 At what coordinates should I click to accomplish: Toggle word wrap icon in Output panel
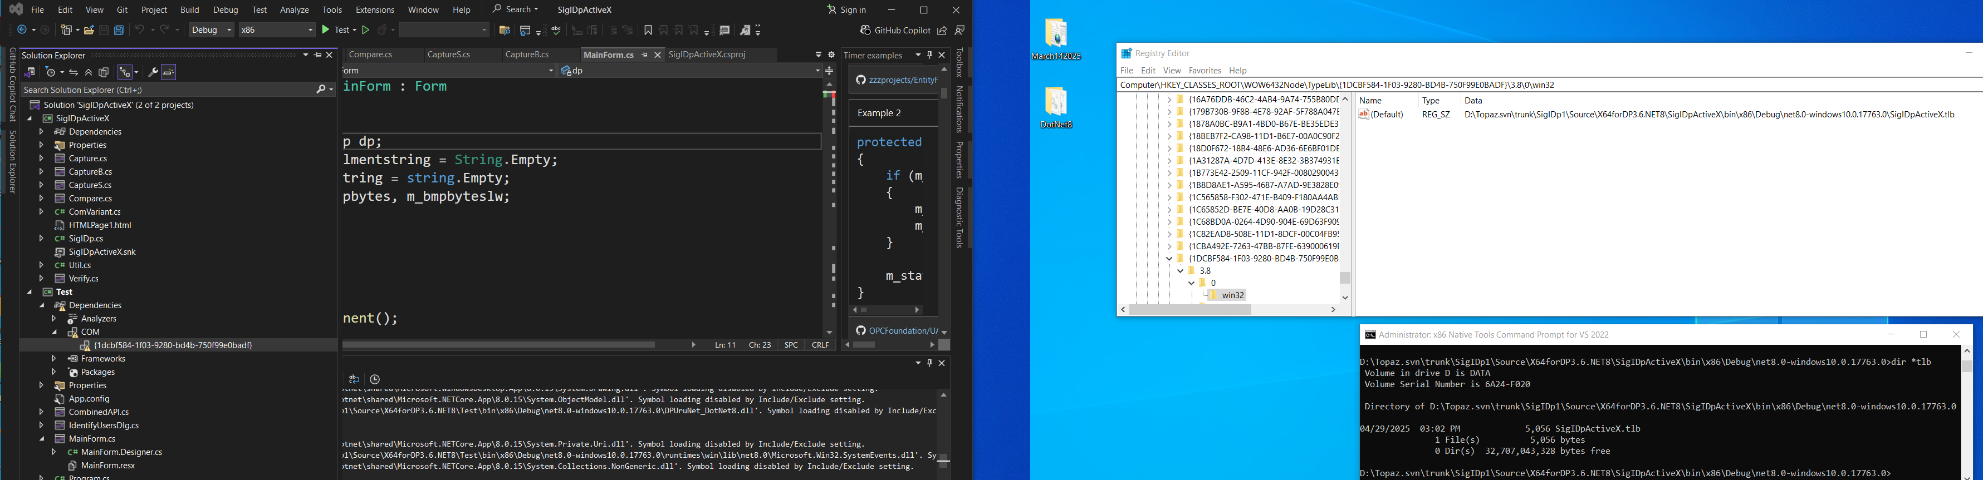(354, 379)
